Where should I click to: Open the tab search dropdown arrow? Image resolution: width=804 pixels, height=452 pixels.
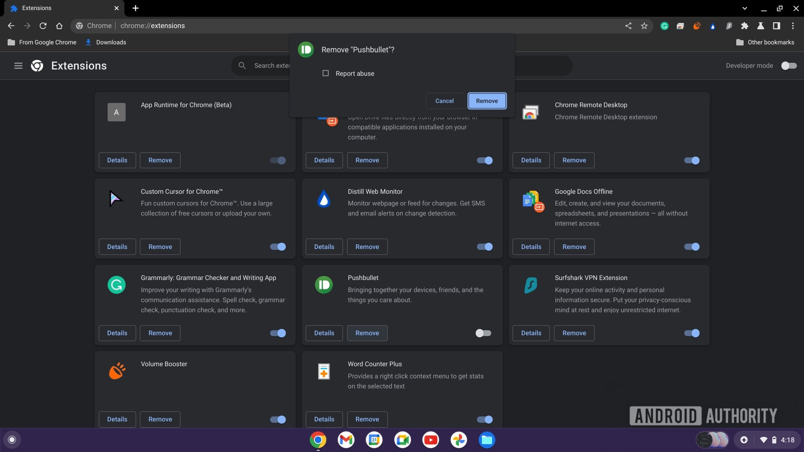(745, 8)
